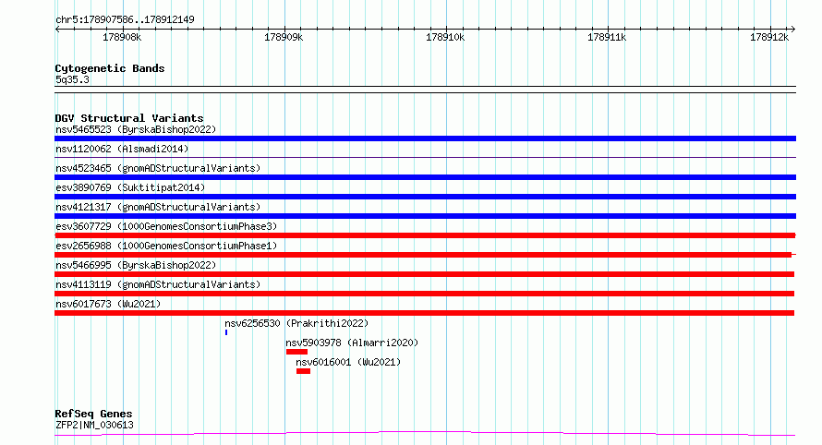Select the blue bar below esv3890769
Screen dimensions: 822x445
[x=425, y=197]
